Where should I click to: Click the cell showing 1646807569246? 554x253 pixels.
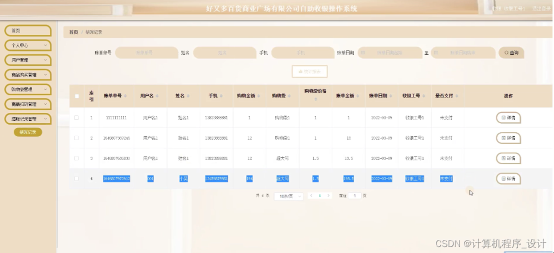[x=116, y=138]
